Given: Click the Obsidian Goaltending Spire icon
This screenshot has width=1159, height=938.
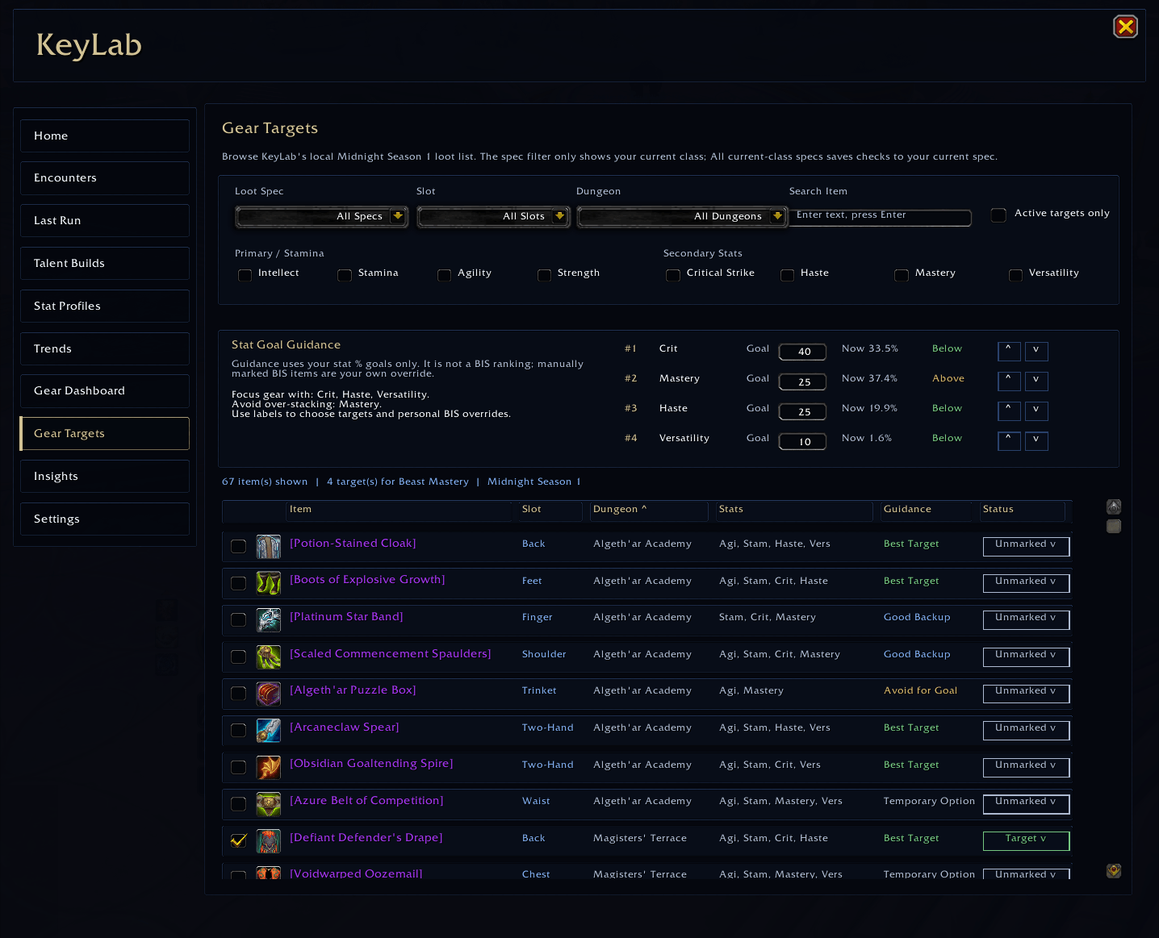Looking at the screenshot, I should coord(268,767).
